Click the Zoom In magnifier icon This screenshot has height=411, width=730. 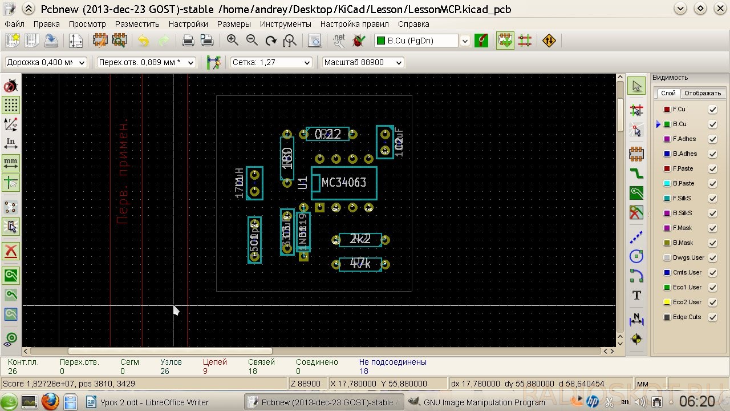233,41
